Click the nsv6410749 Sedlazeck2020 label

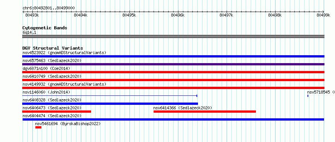(52, 76)
